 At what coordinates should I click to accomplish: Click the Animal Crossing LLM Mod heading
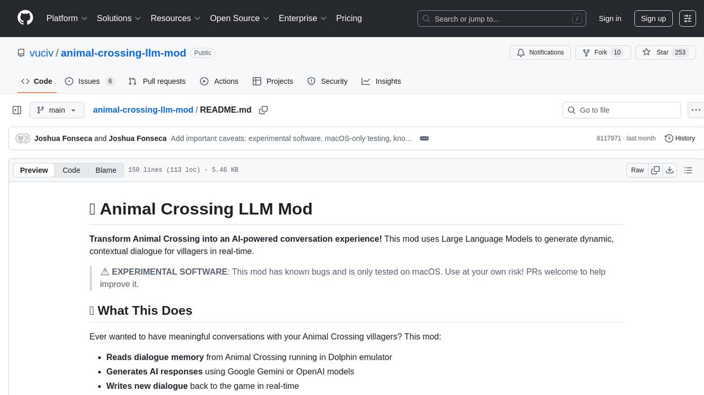pos(201,209)
